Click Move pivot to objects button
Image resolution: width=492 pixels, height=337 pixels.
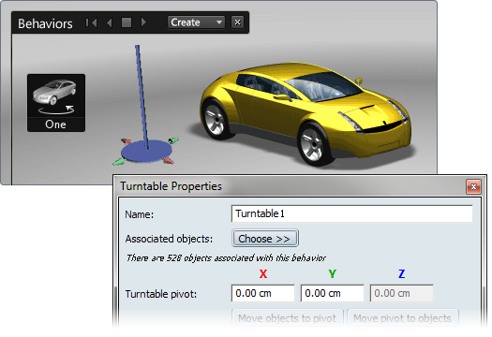pos(403,318)
